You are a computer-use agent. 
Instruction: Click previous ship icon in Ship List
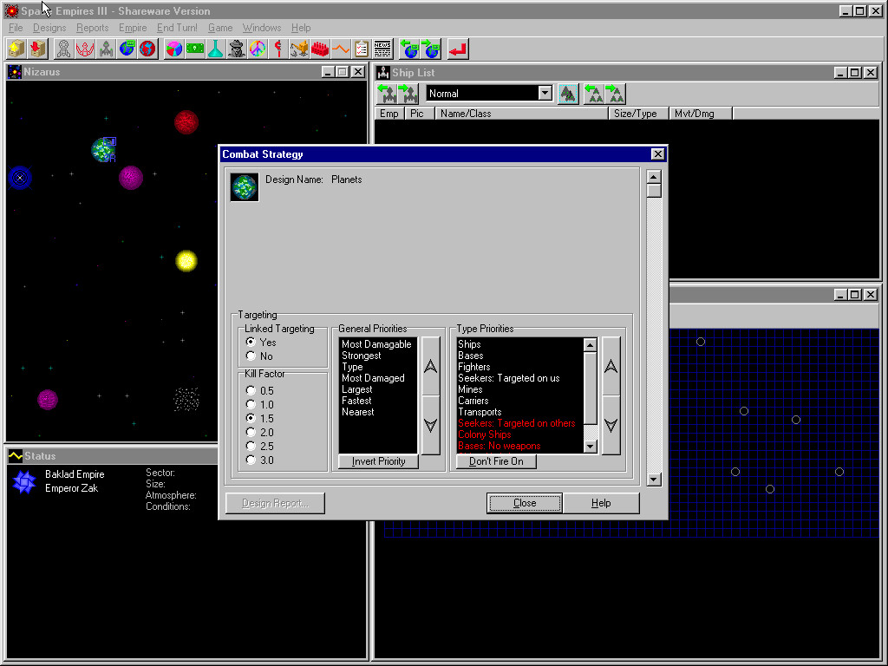click(388, 94)
